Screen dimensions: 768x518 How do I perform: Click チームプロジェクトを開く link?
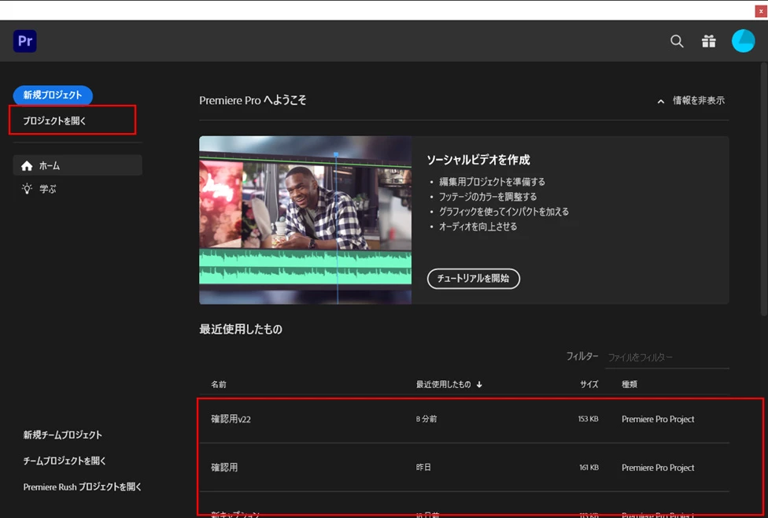click(x=65, y=461)
